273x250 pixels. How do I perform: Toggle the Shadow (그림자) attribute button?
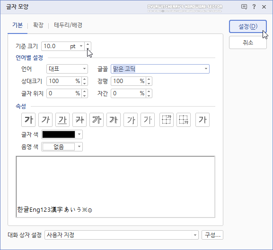114,120
